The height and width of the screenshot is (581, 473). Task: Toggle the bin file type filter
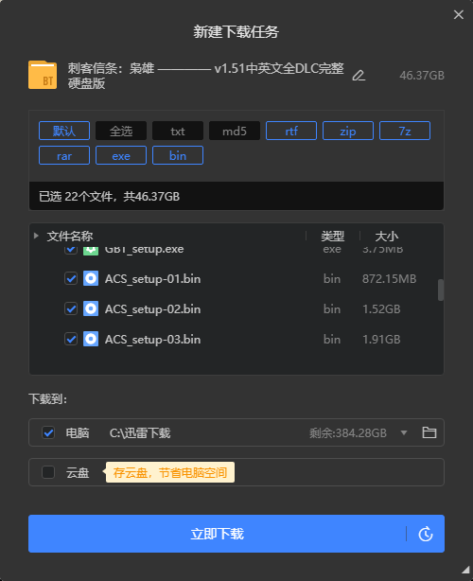(x=178, y=155)
